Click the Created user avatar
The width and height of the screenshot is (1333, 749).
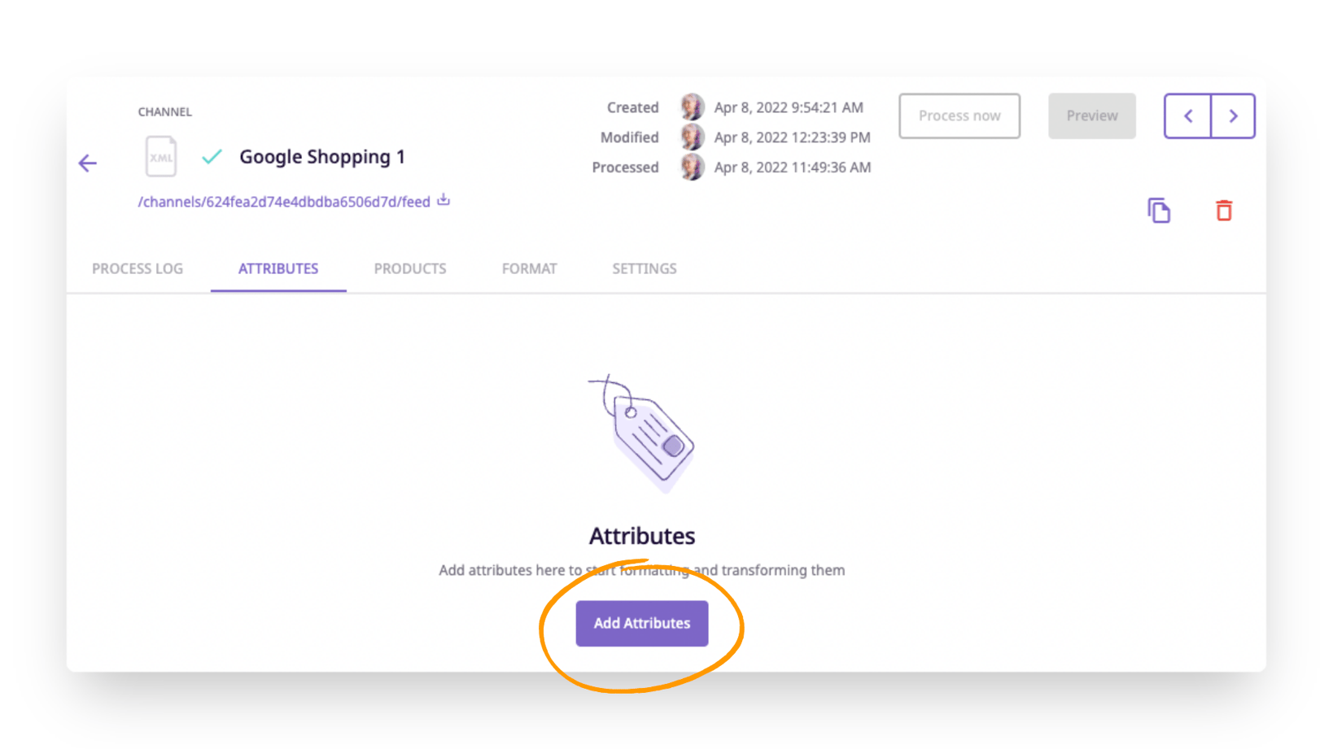(691, 107)
